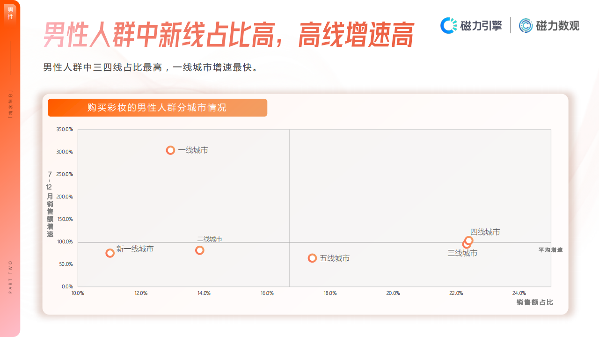This screenshot has width=599, height=337.
Task: Select the 购买彩妆的男性人群分城市情况 chart title banner
Action: 157,108
